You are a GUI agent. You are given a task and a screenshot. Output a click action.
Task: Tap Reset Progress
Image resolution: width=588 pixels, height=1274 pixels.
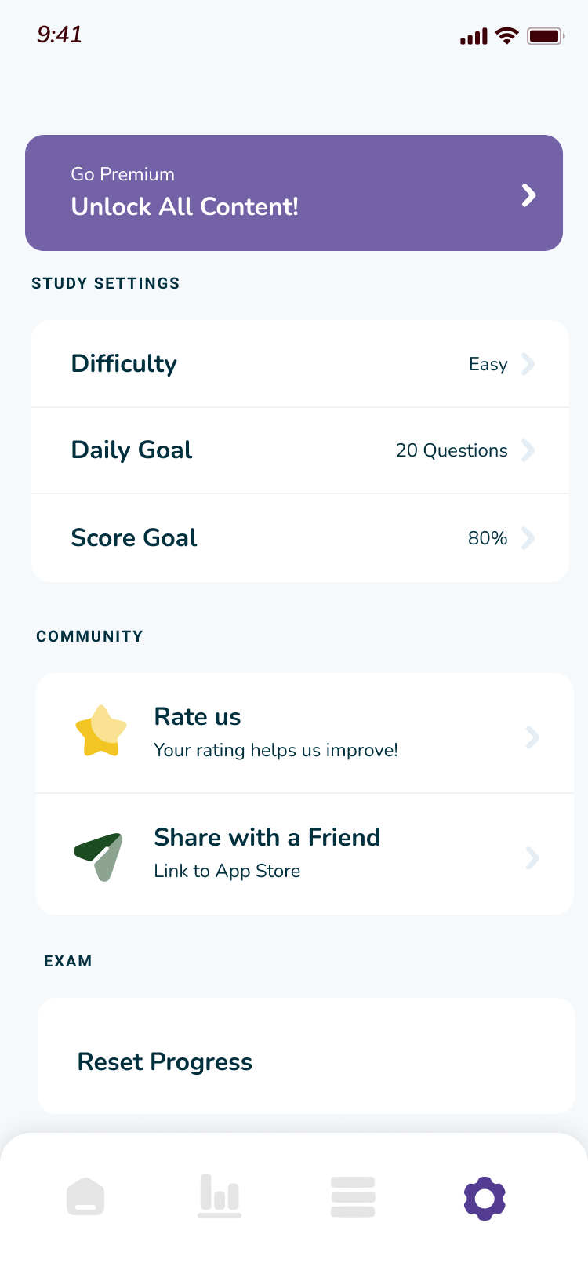(x=307, y=1056)
